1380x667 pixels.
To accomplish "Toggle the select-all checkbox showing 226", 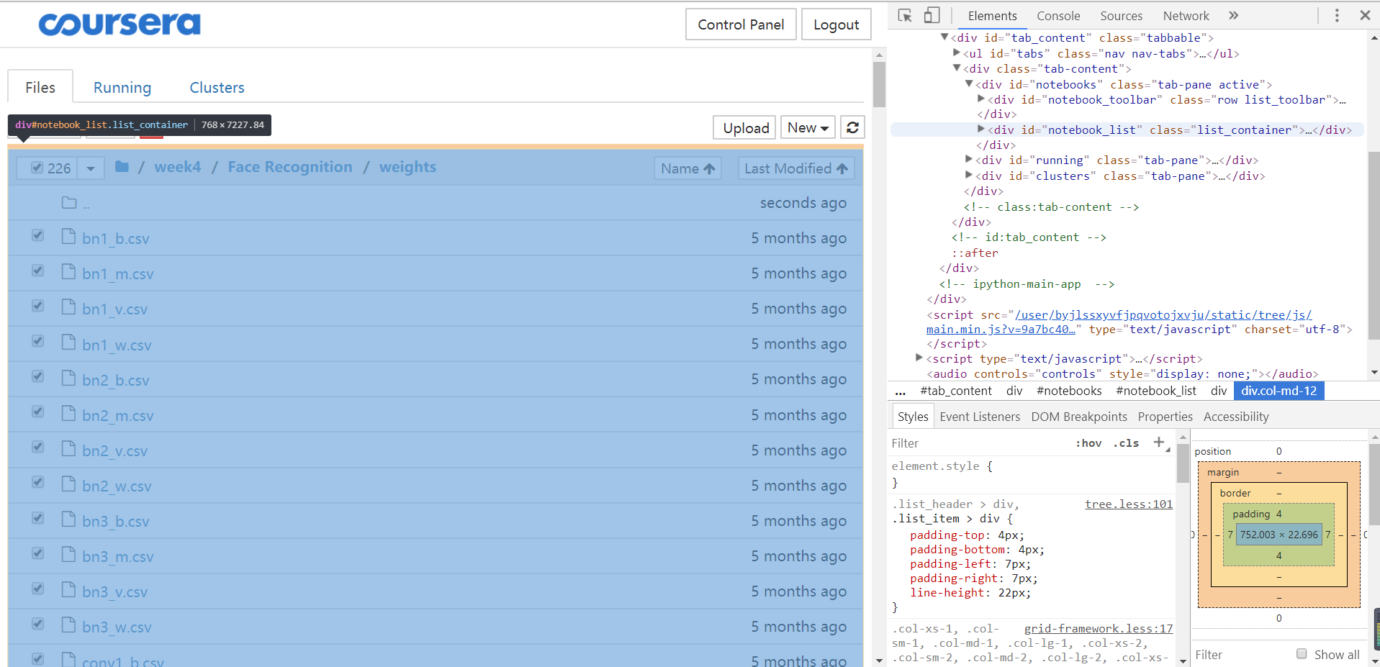I will point(37,168).
